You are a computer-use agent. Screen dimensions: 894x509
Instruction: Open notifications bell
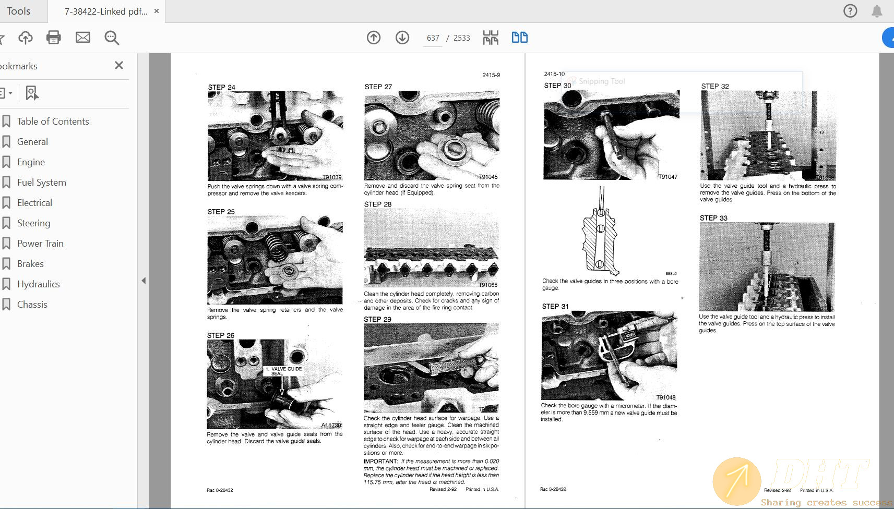877,11
